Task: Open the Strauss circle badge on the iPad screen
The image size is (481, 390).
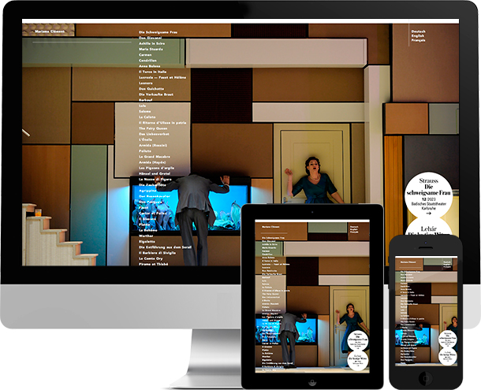Action: [358, 341]
